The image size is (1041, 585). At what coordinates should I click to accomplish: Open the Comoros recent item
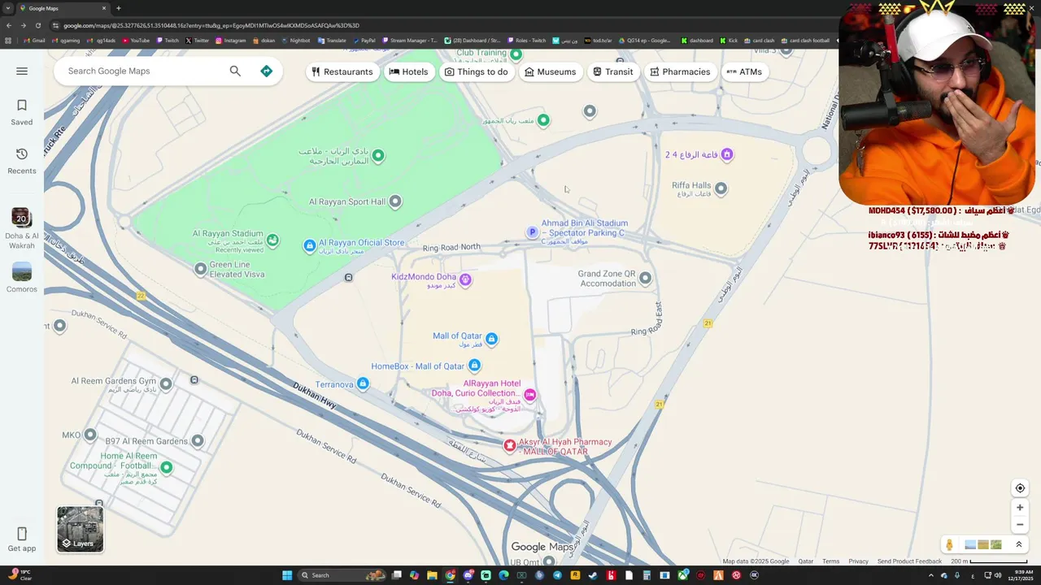[x=22, y=277]
